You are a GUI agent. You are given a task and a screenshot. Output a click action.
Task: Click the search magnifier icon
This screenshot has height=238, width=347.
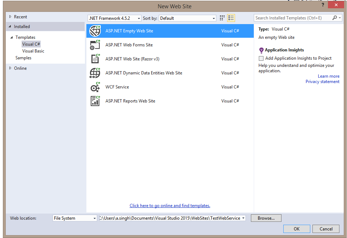tap(334, 17)
